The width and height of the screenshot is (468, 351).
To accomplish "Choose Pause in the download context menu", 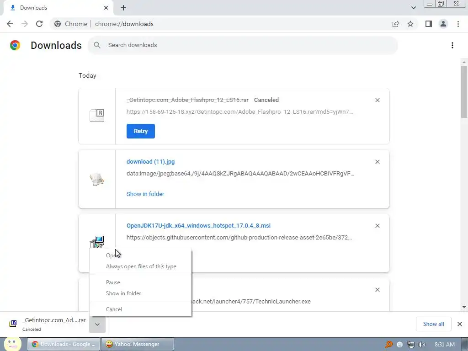I will coord(141,282).
